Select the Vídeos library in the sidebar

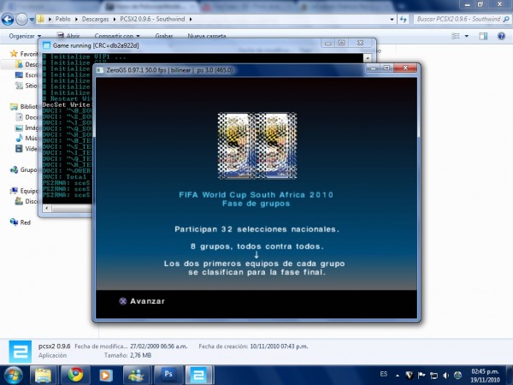(27, 148)
